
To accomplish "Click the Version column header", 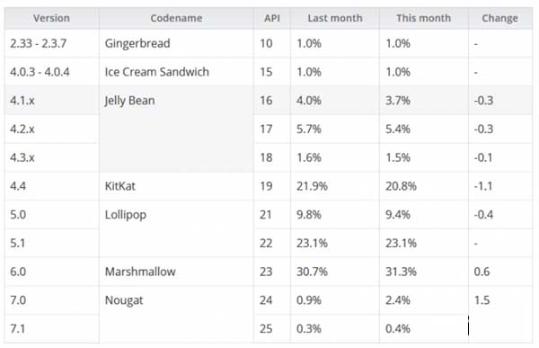I will (51, 18).
